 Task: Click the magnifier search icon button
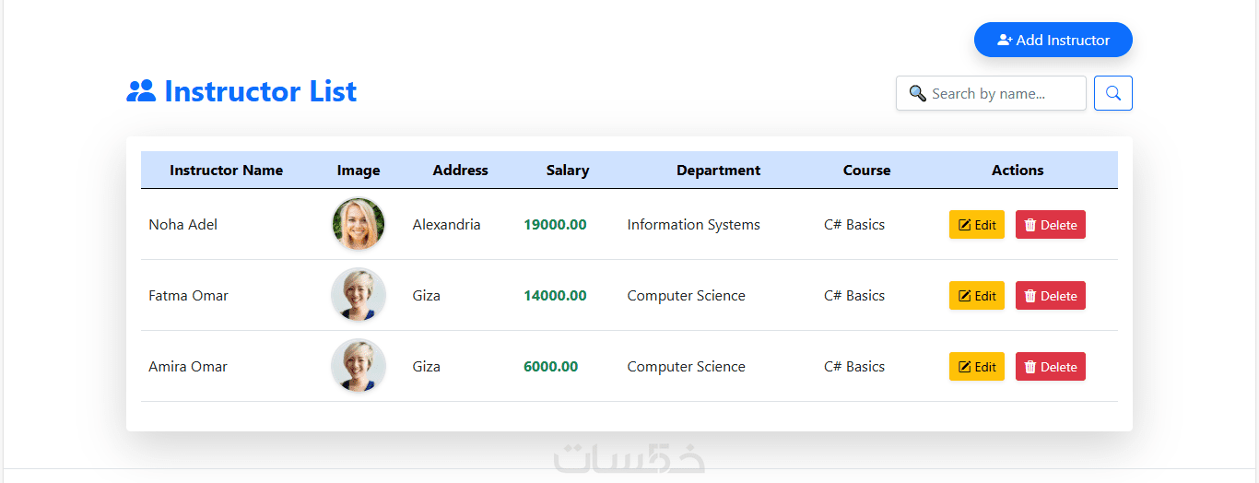1112,93
